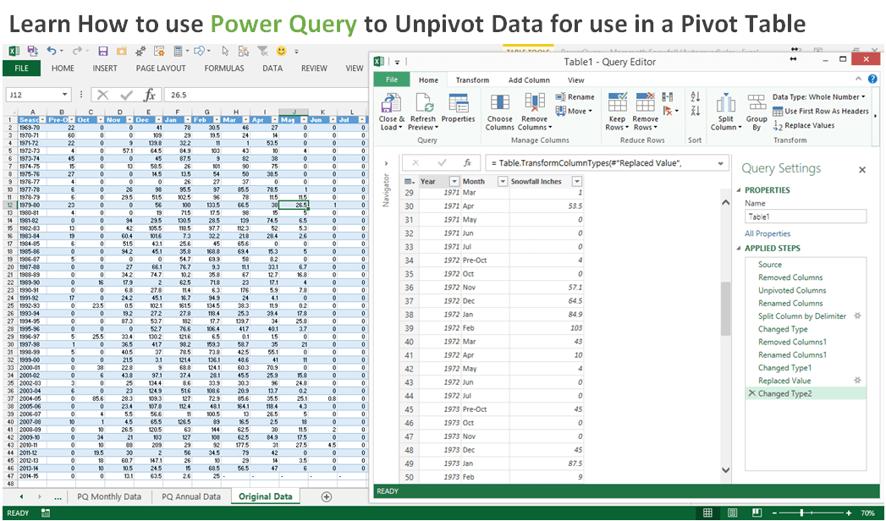Open query Properties from the ribbon
886x521 pixels.
tap(458, 105)
